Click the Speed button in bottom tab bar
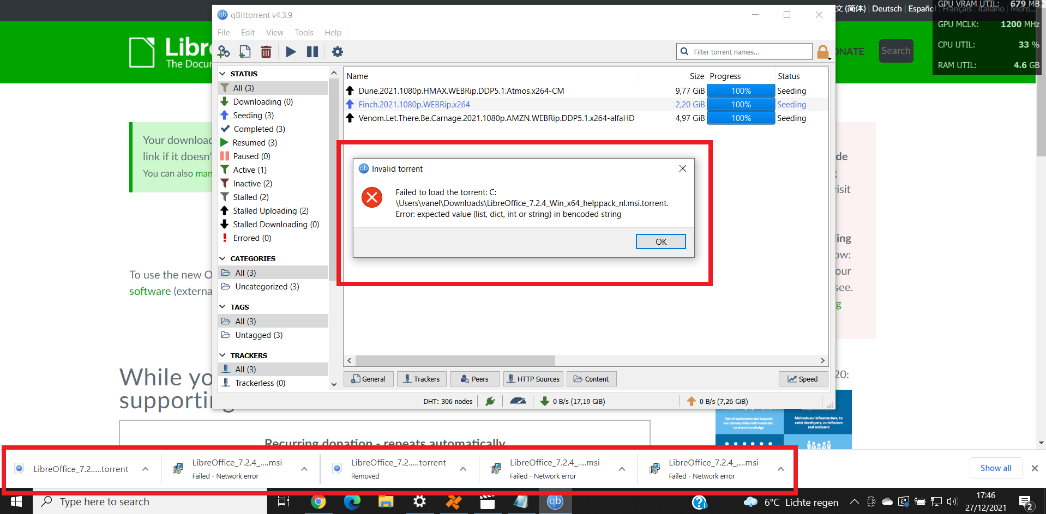Viewport: 1046px width, 514px height. pos(803,379)
